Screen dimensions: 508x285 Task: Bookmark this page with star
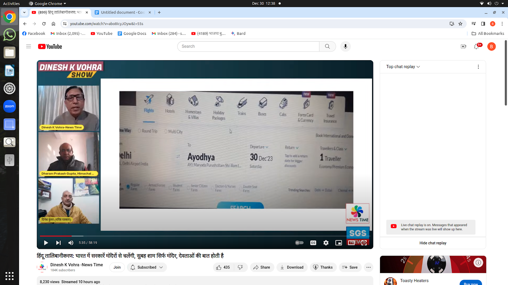(460, 24)
